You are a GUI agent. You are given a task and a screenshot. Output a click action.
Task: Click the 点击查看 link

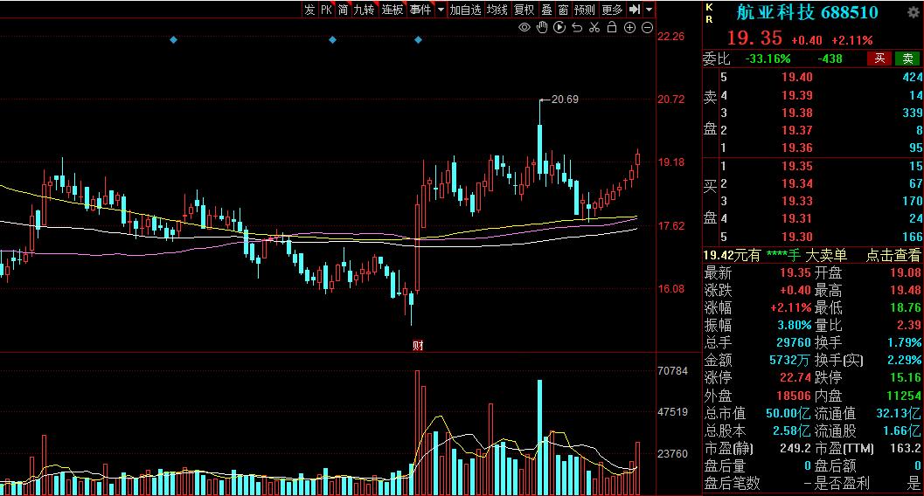pyautogui.click(x=893, y=255)
